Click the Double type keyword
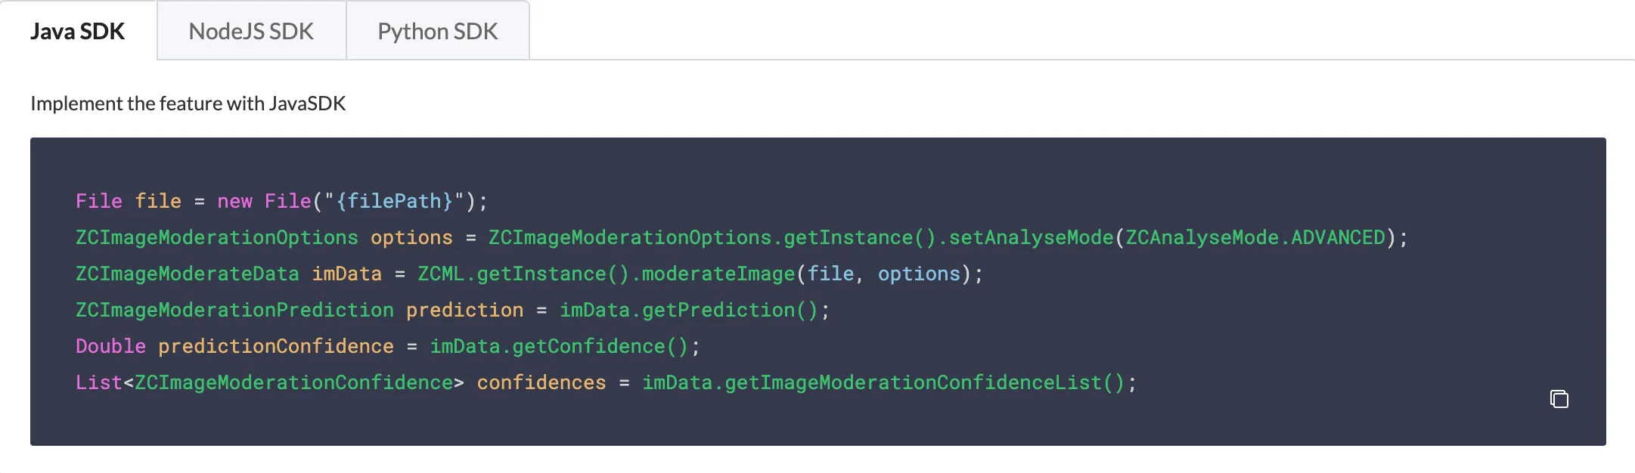Screen dimensions: 1635x473 110,346
